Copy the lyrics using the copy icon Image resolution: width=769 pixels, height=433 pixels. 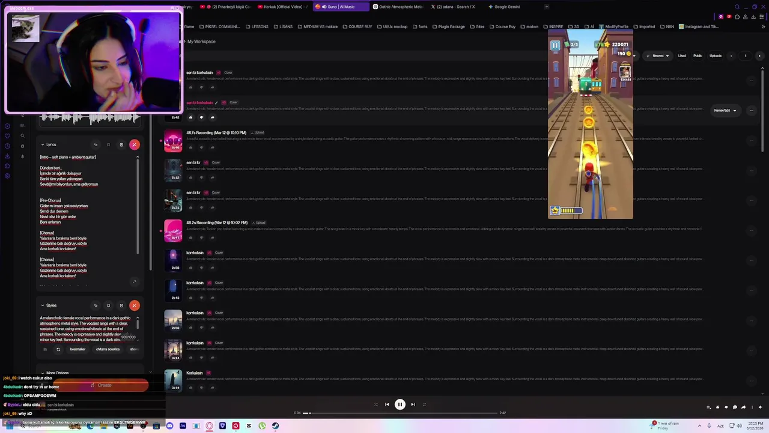pos(108,145)
